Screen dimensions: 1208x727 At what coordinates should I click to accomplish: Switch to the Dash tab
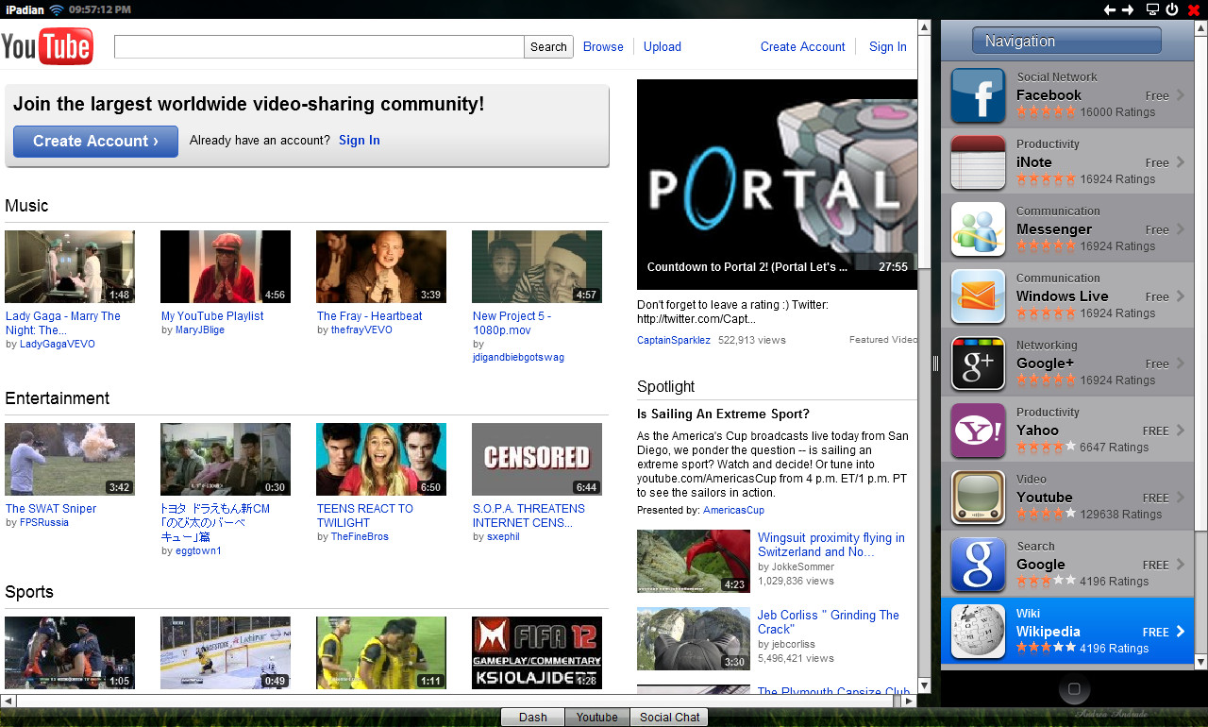tap(532, 717)
